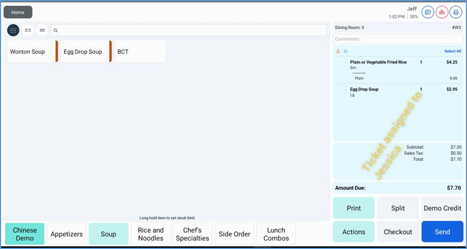The height and width of the screenshot is (249, 467).
Task: Switch to list view layout
Action: point(42,30)
